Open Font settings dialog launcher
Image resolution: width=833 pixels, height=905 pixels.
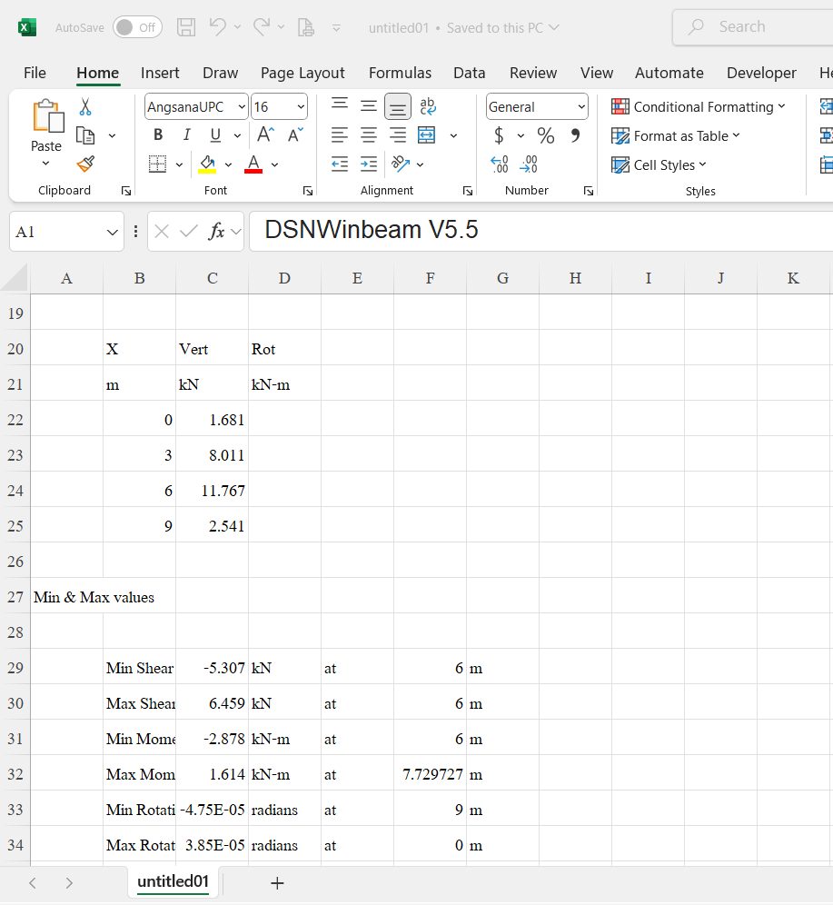(x=307, y=191)
